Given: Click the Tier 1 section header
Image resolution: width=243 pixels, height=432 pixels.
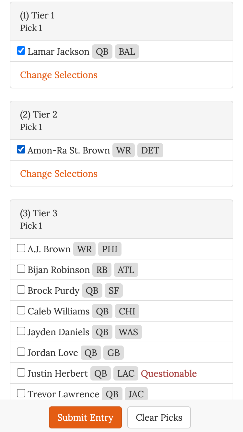Looking at the screenshot, I should tap(37, 15).
